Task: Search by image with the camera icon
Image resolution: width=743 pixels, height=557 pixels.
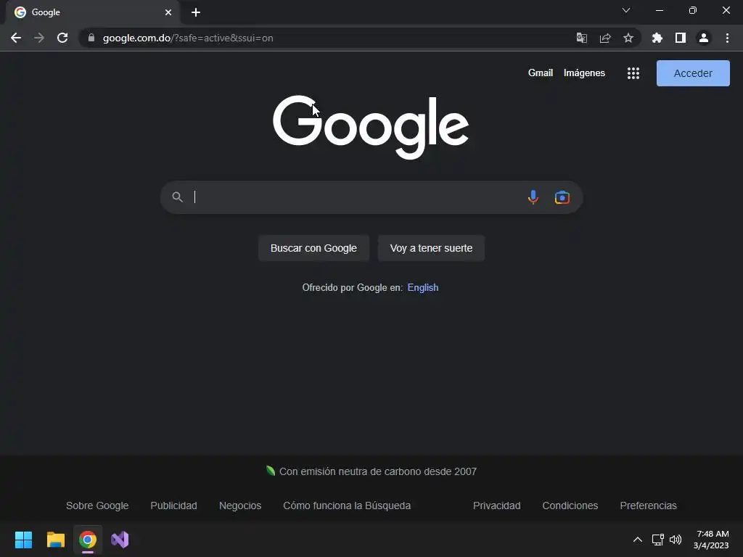Action: (562, 197)
